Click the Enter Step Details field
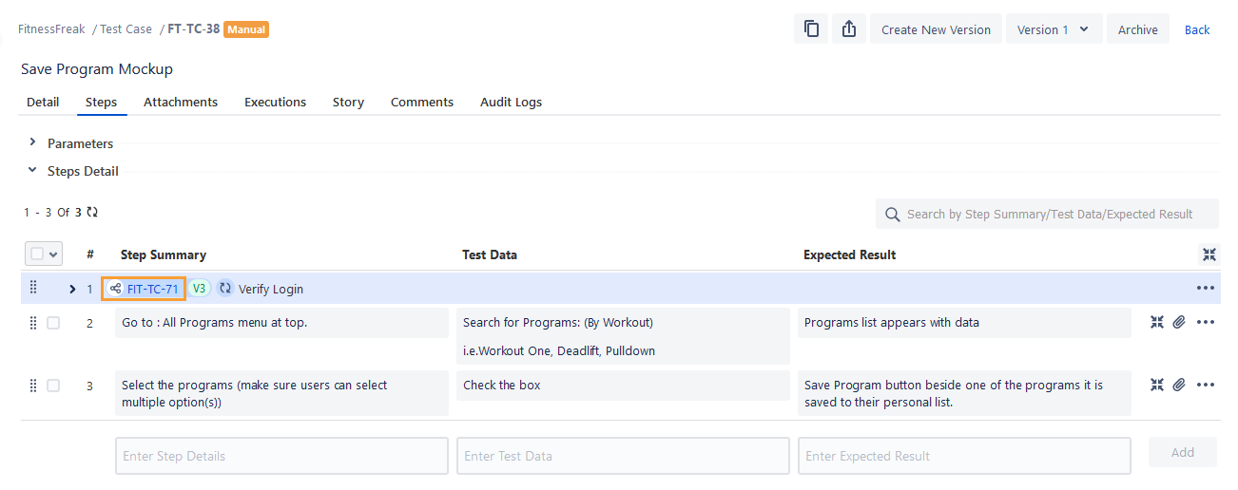The height and width of the screenshot is (490, 1238). [x=281, y=456]
